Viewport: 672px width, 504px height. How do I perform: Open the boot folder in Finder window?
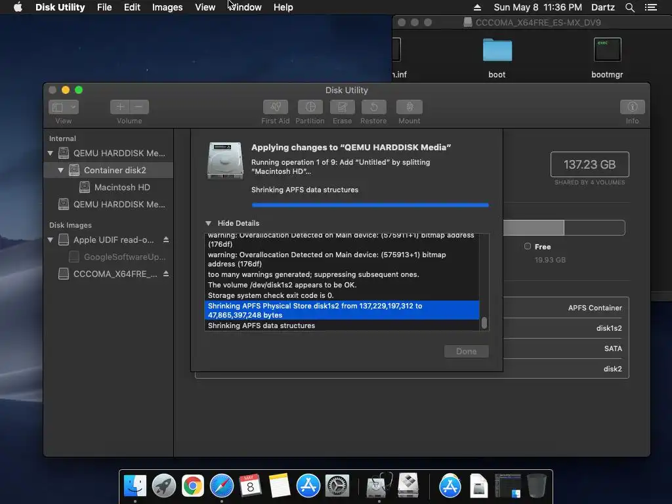497,51
